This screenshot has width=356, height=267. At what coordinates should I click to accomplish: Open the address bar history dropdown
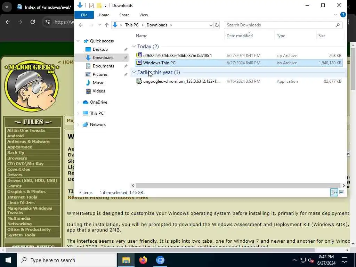(x=211, y=25)
